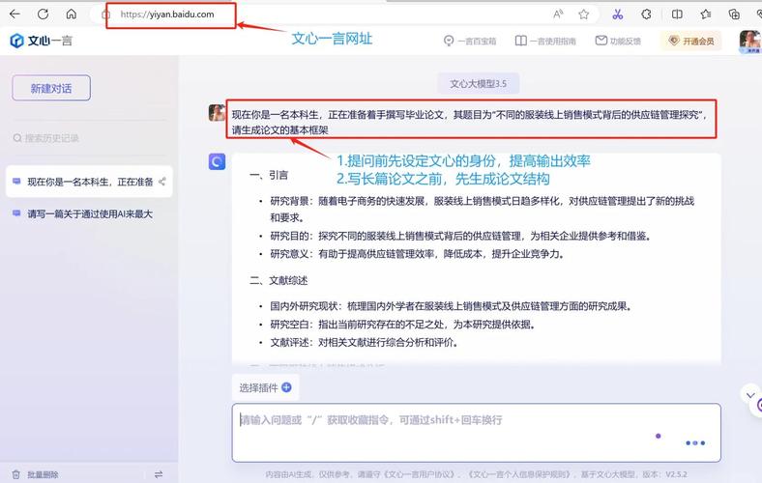
Task: Click the chat icon beside 请写一篇关于通过使用AI
Action: (x=16, y=213)
